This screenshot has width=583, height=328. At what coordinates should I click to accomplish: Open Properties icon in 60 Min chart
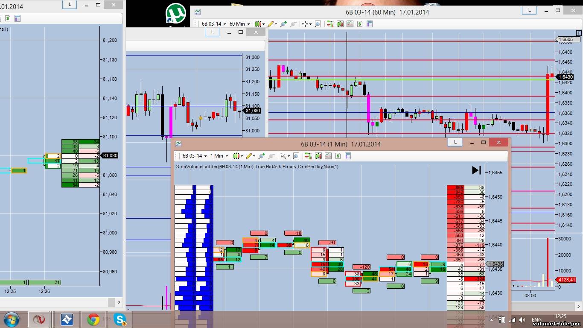[370, 24]
